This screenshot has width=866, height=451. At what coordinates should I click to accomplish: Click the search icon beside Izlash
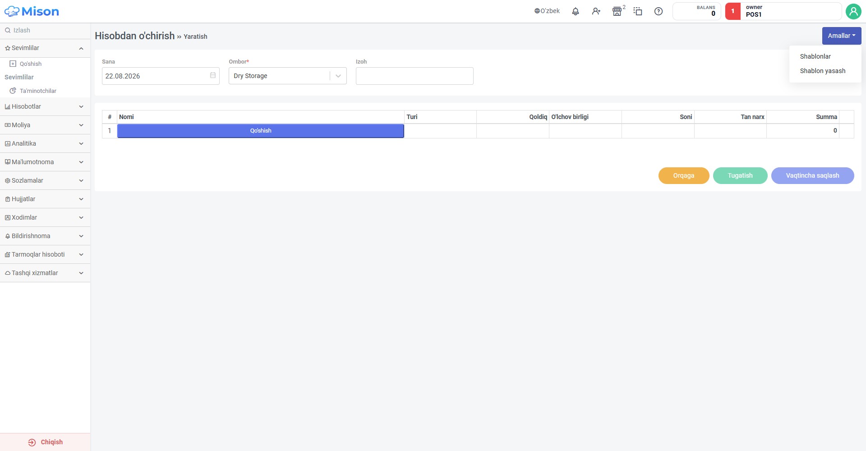8,30
